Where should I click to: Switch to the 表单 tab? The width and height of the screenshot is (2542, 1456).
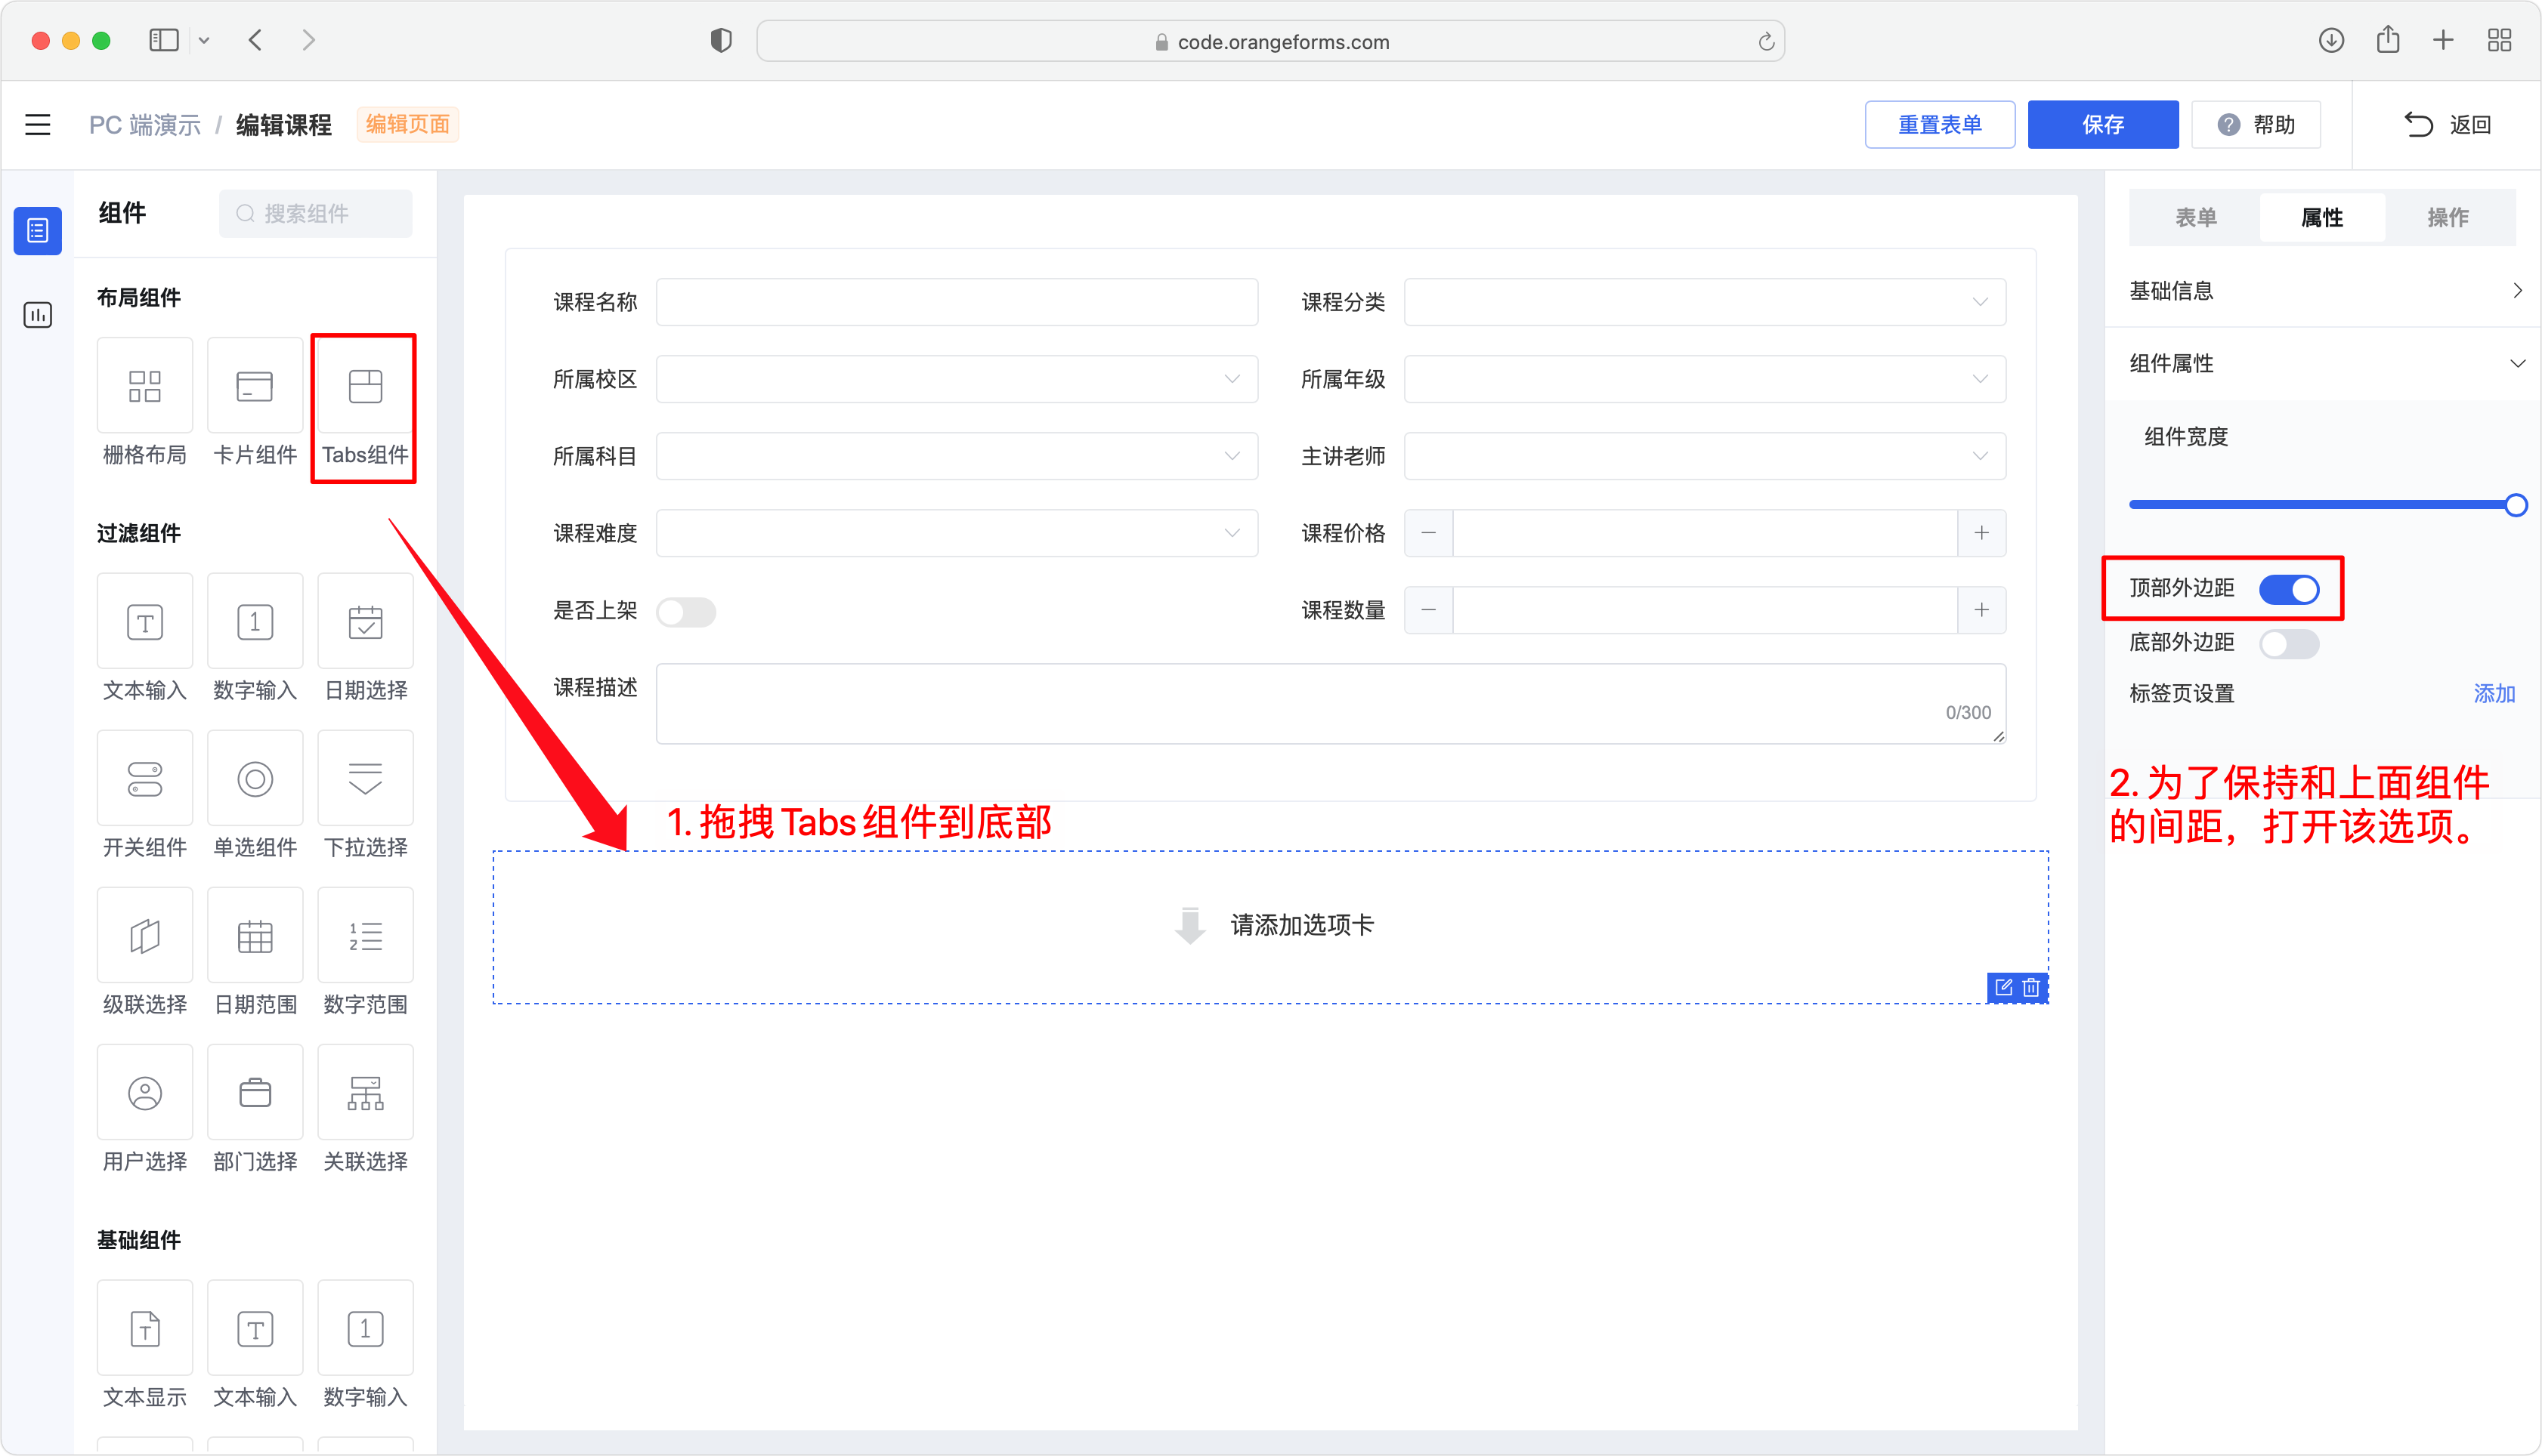2195,217
